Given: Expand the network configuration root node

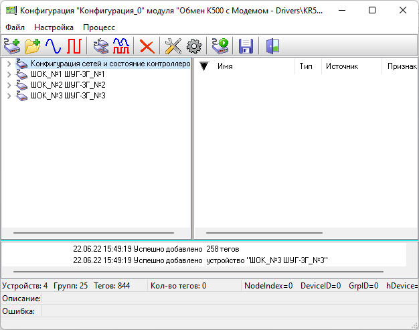Looking at the screenshot, I should 9,64.
